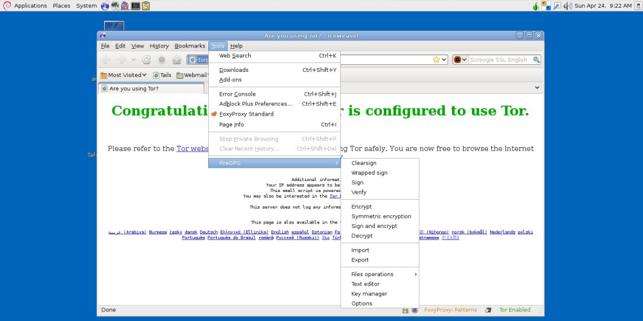643x321 pixels.
Task: Switch FoxyProxy: Patterns mode in status bar
Action: point(450,310)
